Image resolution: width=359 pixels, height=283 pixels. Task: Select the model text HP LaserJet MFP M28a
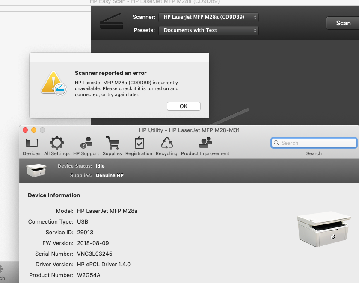point(107,211)
